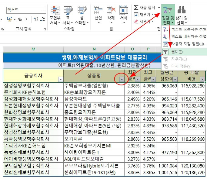
Task: Open filter dropdown for 총 대출 비용 column
Action: pos(202,79)
